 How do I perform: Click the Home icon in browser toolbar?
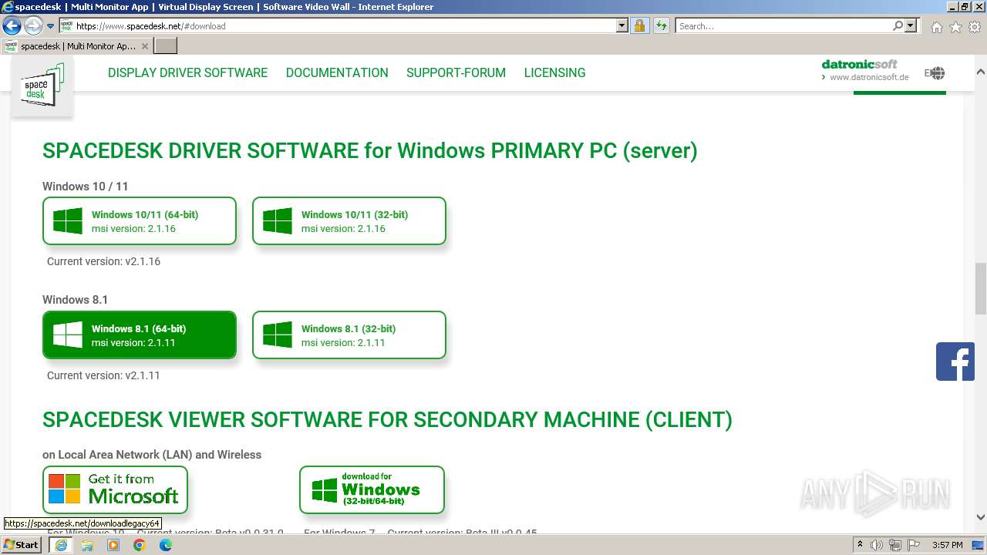[936, 27]
